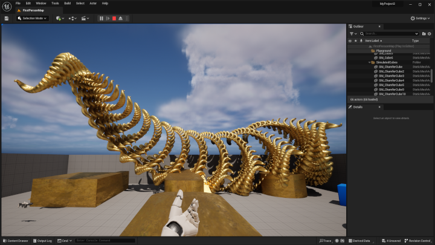The image size is (435, 245).
Task: Toggle the pinned star column header
Action: [355, 41]
